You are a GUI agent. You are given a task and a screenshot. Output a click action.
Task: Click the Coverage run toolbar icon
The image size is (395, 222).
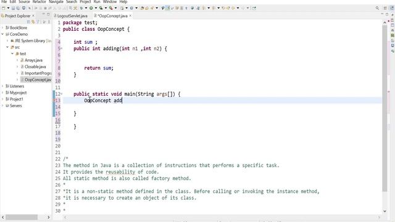[x=101, y=8]
